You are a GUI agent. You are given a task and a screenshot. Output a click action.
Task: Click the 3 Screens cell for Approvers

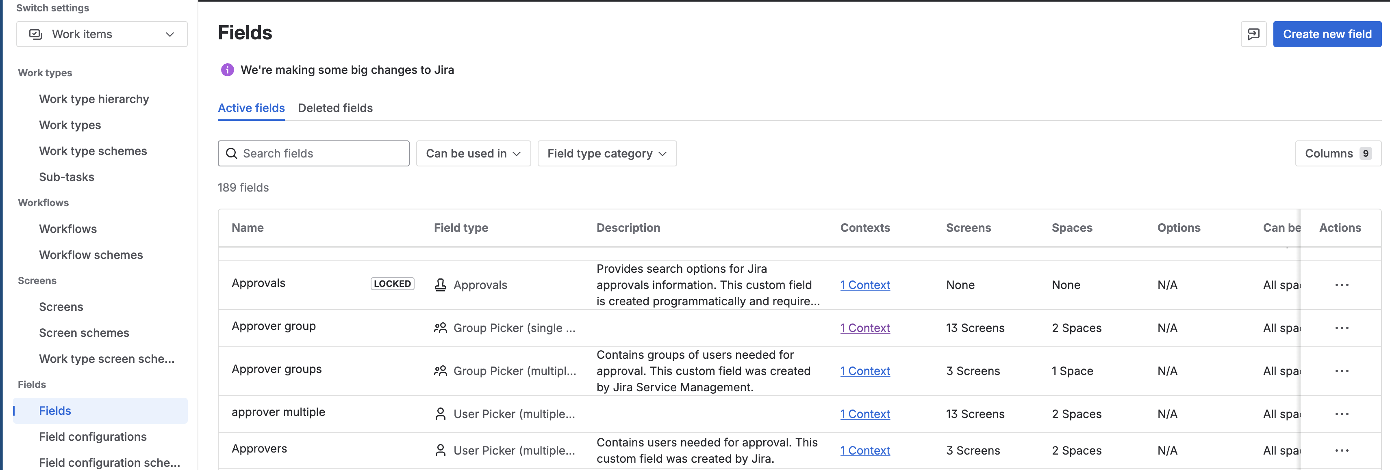coord(973,451)
